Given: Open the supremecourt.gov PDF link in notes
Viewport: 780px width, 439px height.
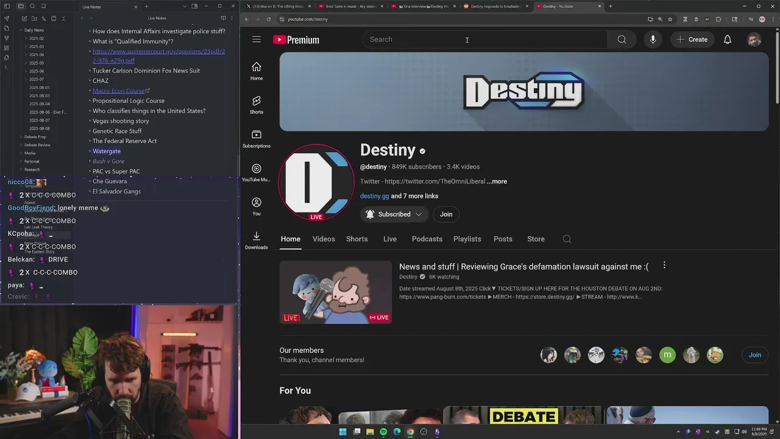Looking at the screenshot, I should coord(158,56).
